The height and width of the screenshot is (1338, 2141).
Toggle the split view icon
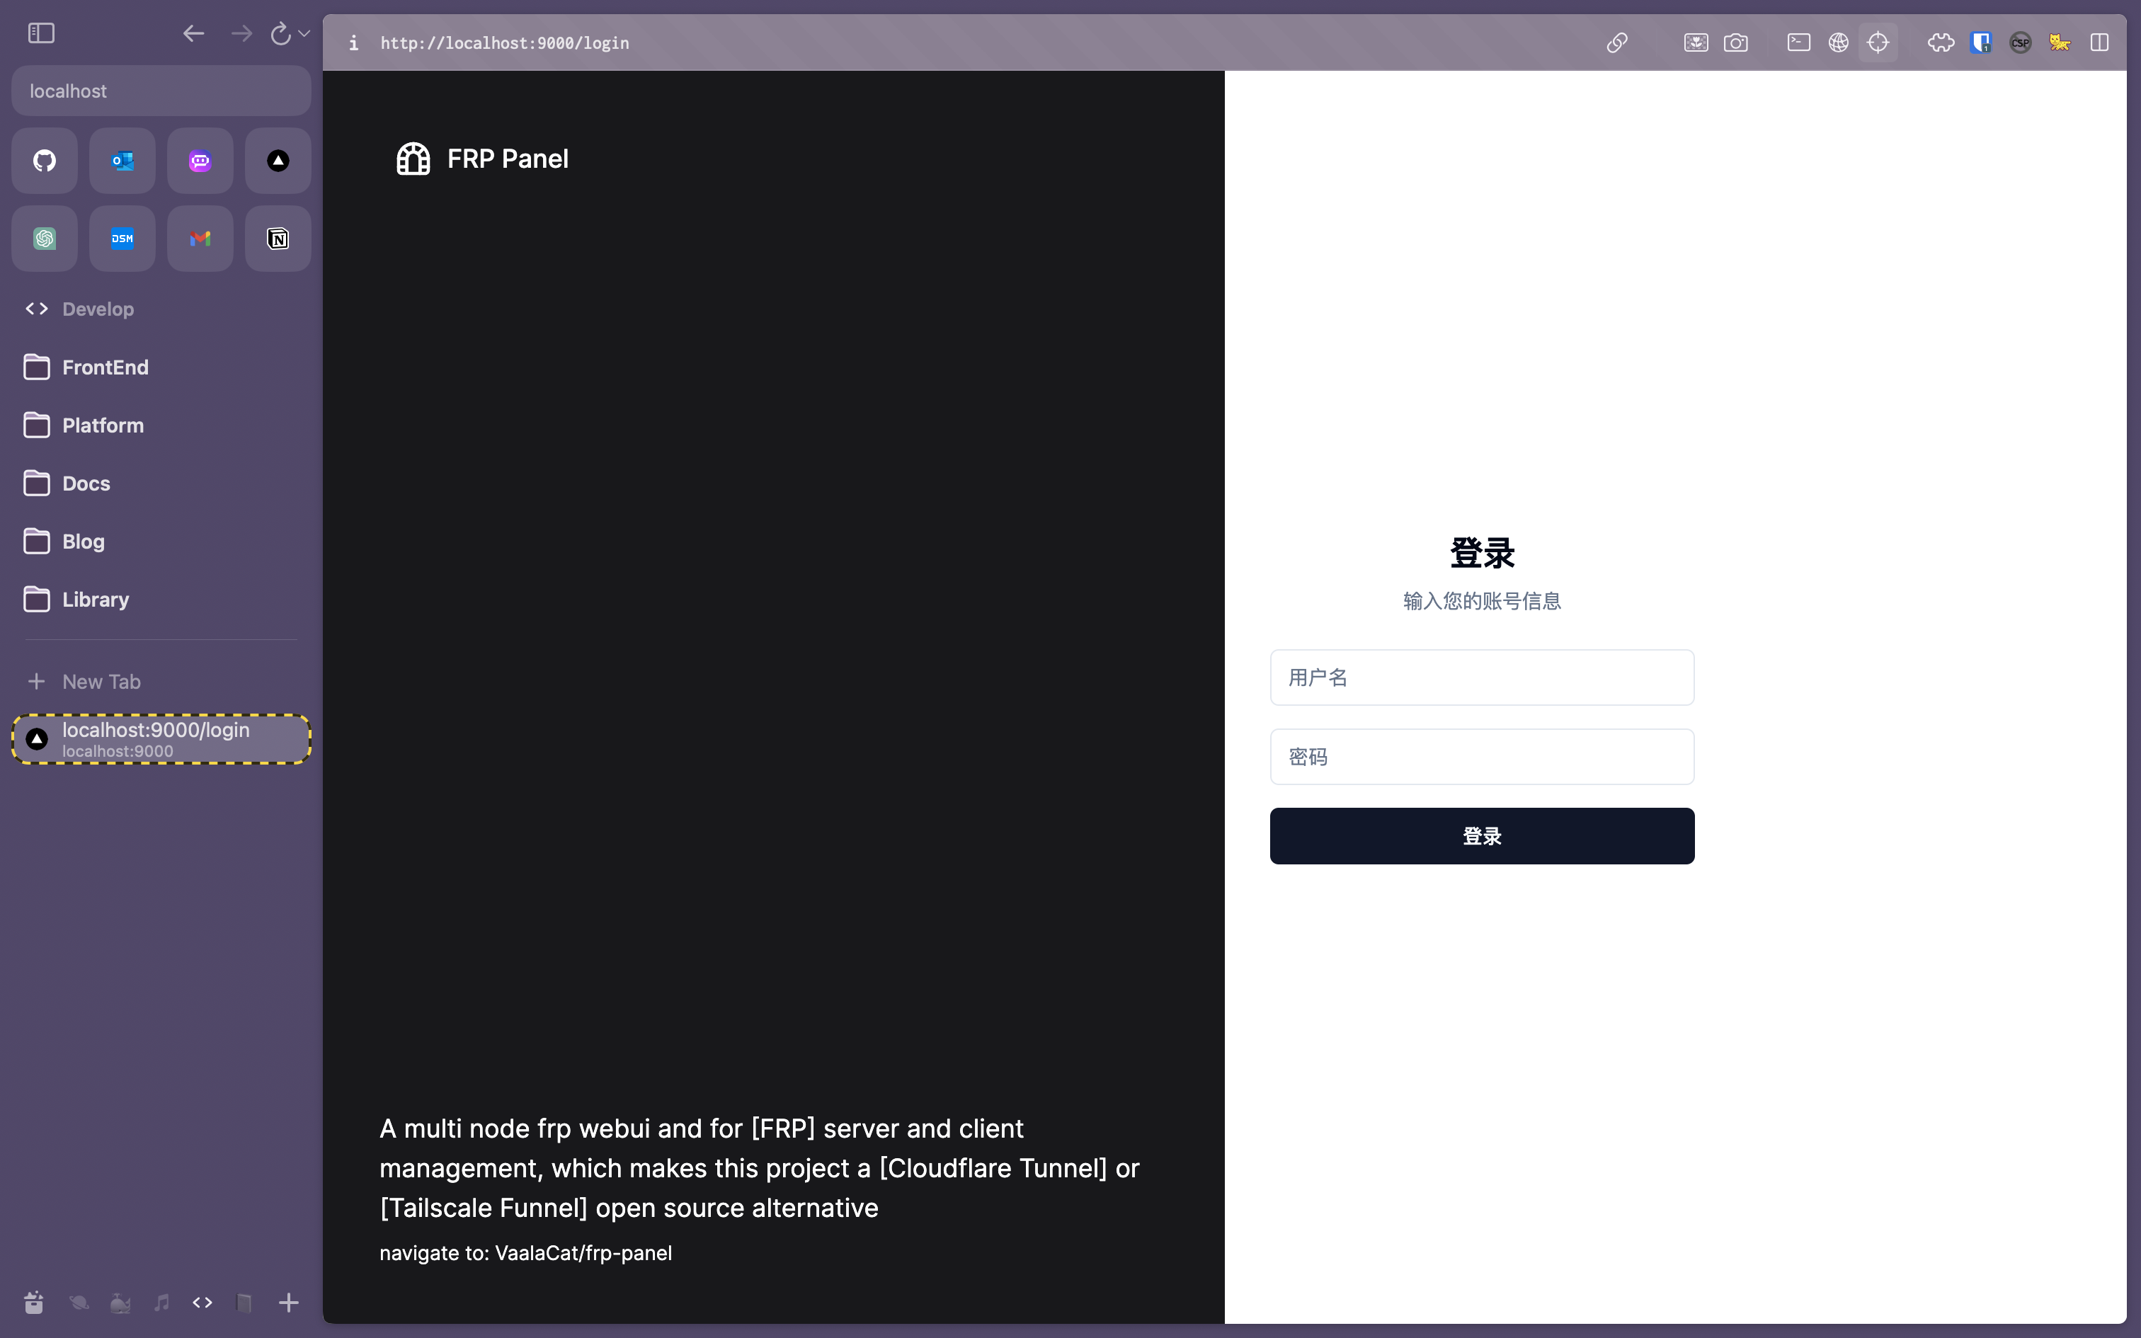(2099, 42)
